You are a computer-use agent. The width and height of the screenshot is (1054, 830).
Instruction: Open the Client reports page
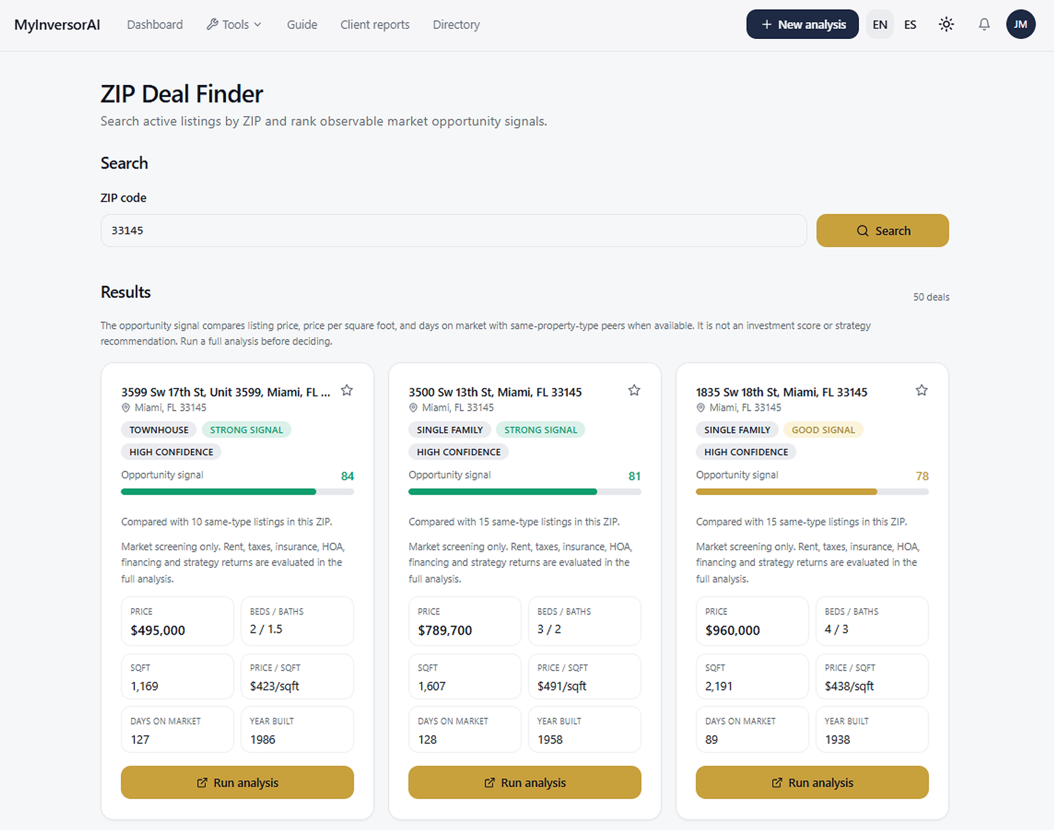[375, 24]
